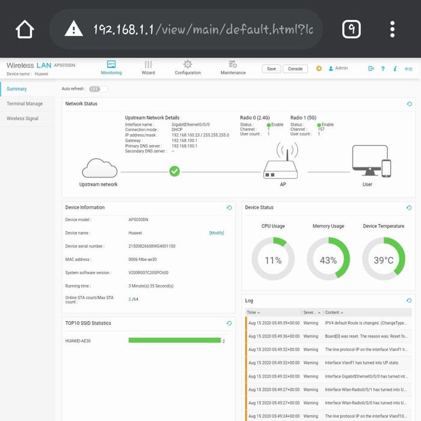Open the Maintenance tab

tap(233, 67)
